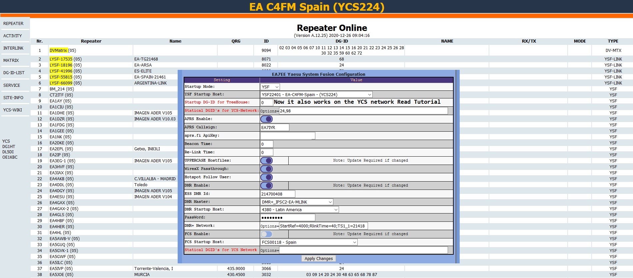633x278 pixels.
Task: Toggle Hotspot Follow User switch
Action: [x=266, y=177]
